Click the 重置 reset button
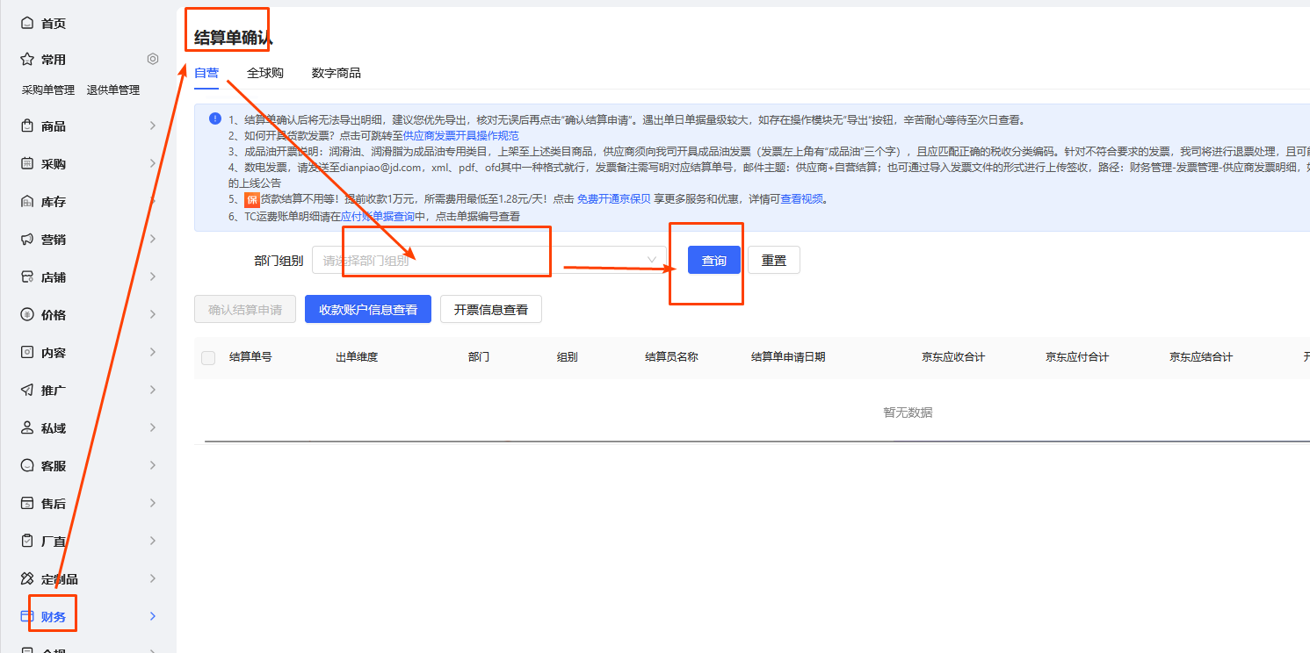This screenshot has width=1310, height=653. pos(773,261)
